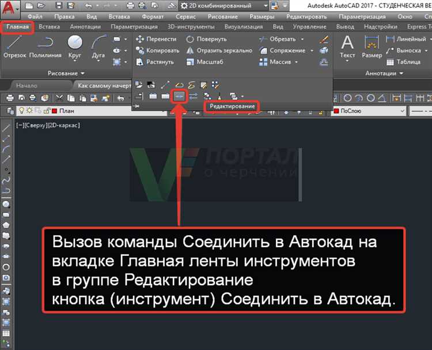Image resolution: width=432 pixels, height=350 pixels.
Task: Click red color swatch of layer План
Action: pyautogui.click(x=54, y=111)
